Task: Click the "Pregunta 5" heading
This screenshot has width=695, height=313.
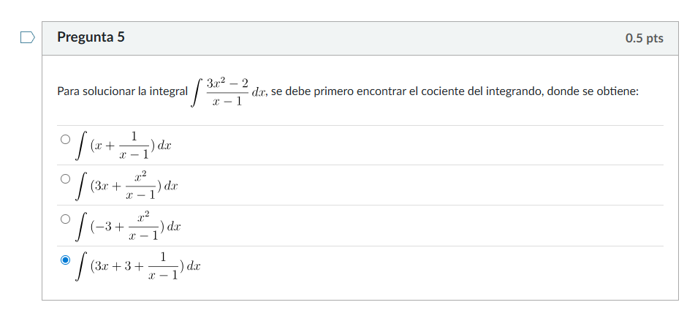Action: point(91,37)
